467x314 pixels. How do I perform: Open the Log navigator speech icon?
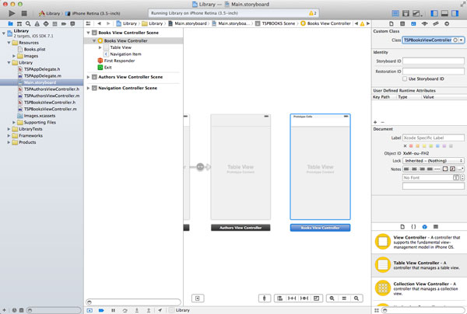coord(72,23)
